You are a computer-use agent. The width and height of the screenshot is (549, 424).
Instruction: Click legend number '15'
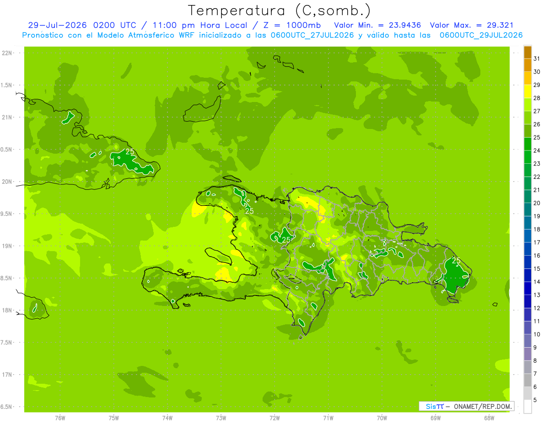pos(537,268)
